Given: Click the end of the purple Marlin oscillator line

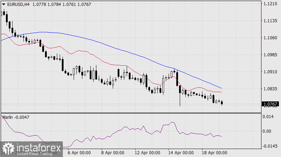Looking at the screenshot, I should (x=222, y=137).
